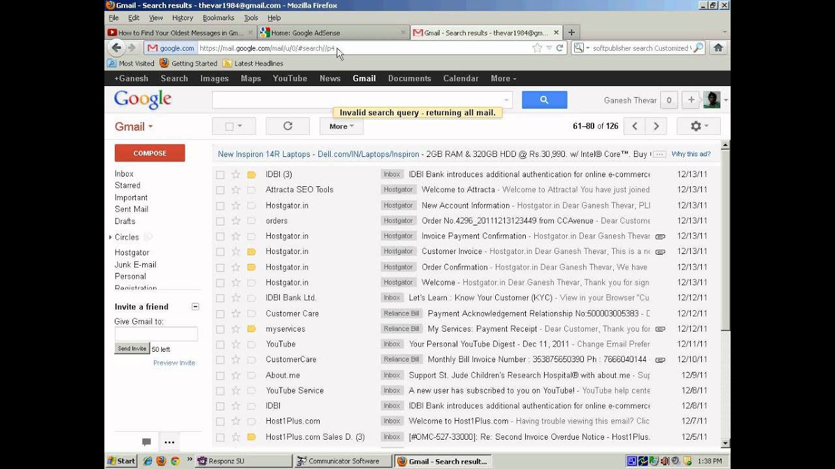Click Give Gmail to email field

pos(156,334)
